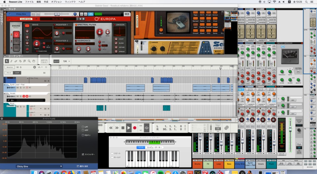Select the Razor tool in sequencer toolbar
This screenshot has width=317, height=174.
coord(20,61)
